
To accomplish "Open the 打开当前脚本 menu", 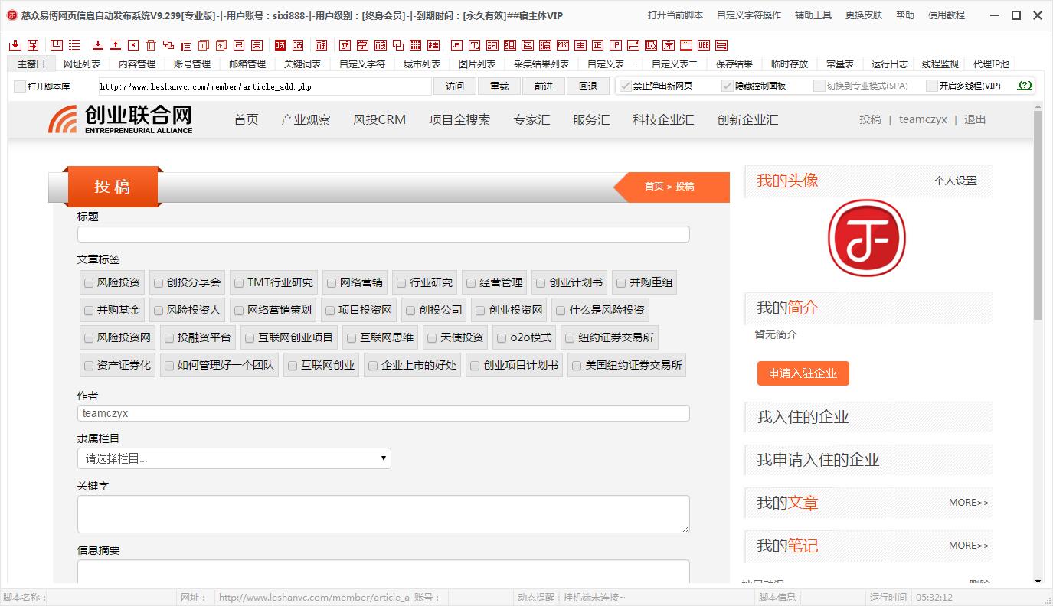I will click(x=675, y=15).
